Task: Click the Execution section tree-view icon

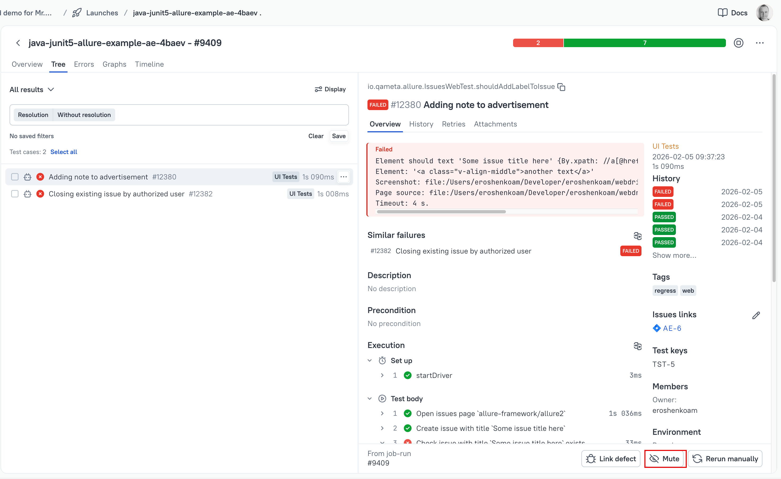Action: click(638, 346)
